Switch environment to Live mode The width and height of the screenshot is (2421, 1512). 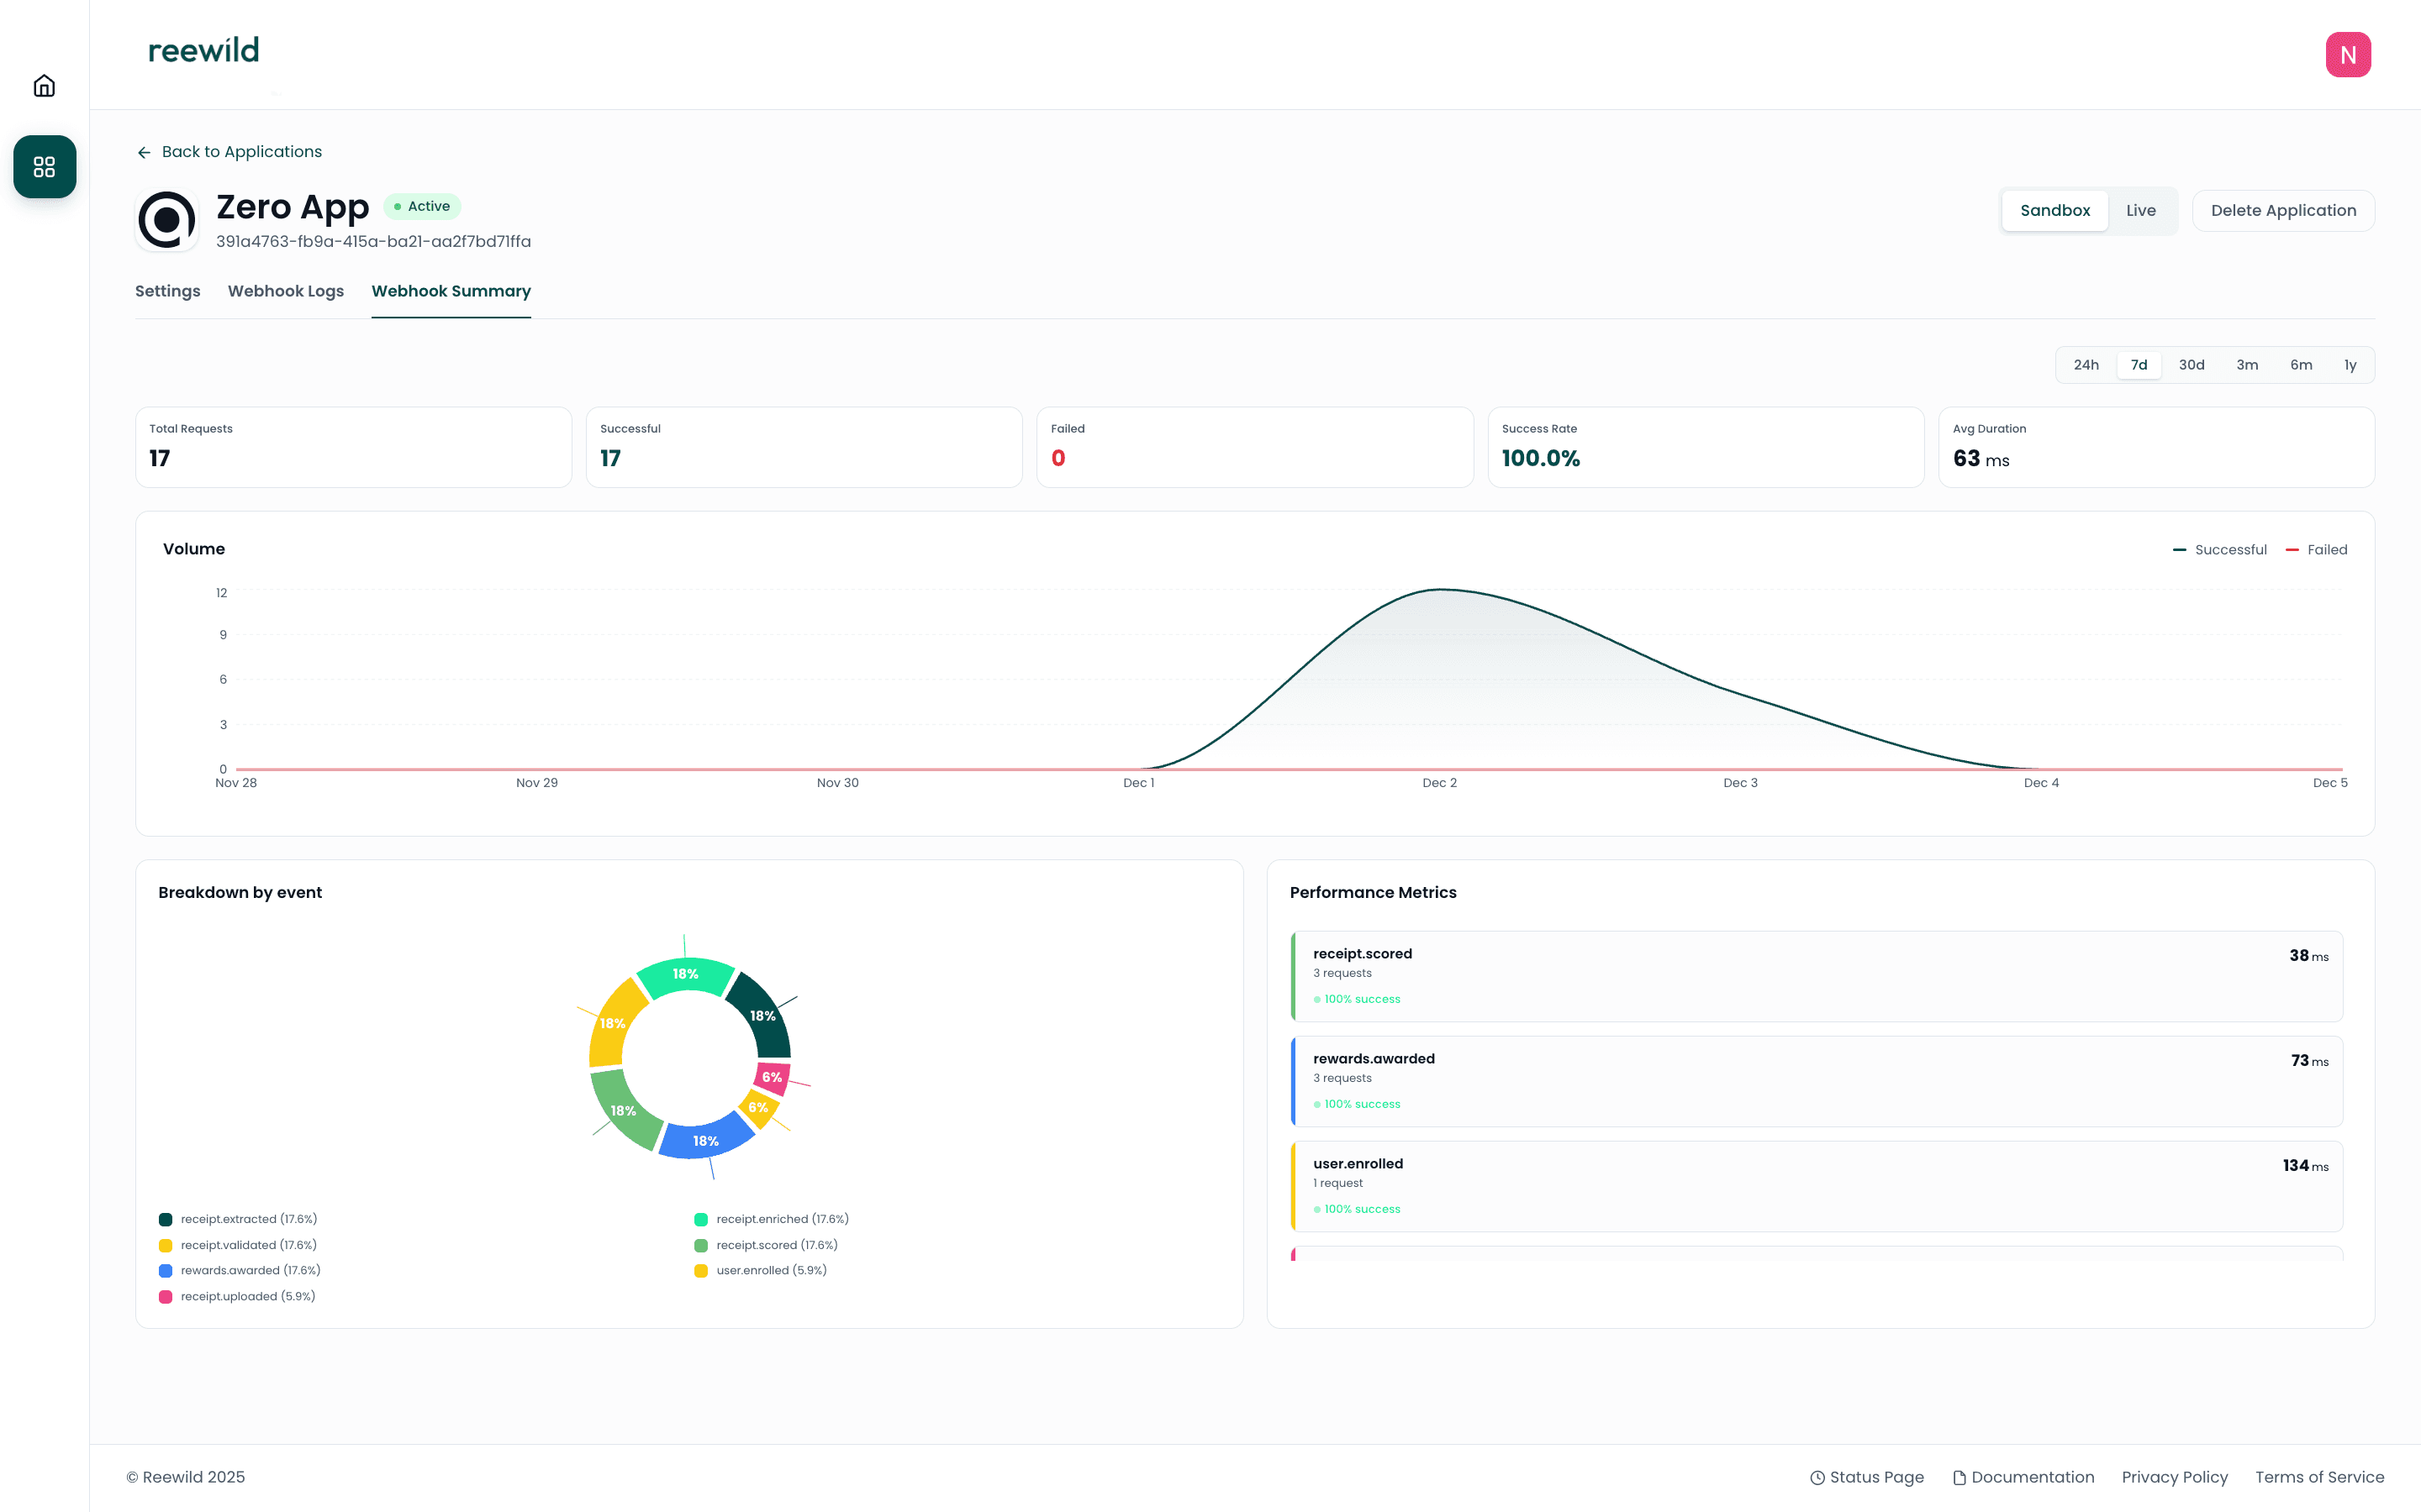2141,210
